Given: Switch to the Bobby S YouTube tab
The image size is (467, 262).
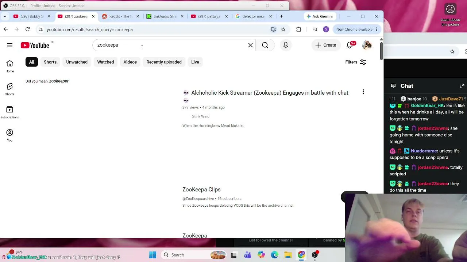Looking at the screenshot, I should (x=32, y=16).
